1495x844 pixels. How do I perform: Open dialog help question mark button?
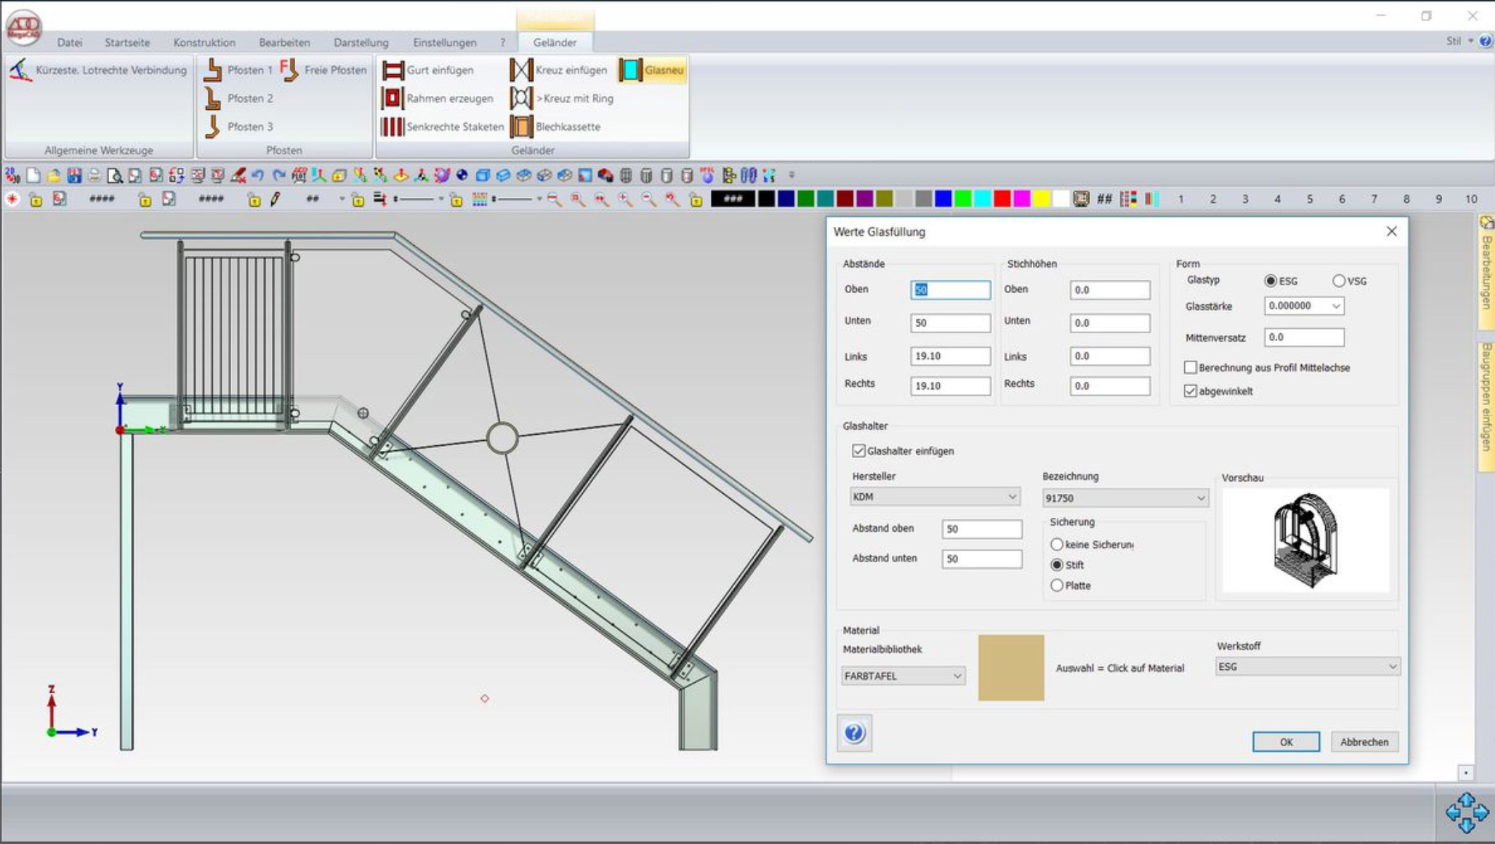point(854,733)
